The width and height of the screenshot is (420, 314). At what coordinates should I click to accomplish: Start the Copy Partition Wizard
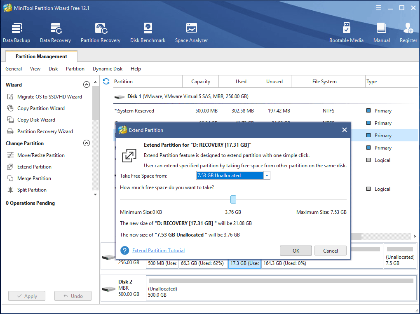click(36, 108)
